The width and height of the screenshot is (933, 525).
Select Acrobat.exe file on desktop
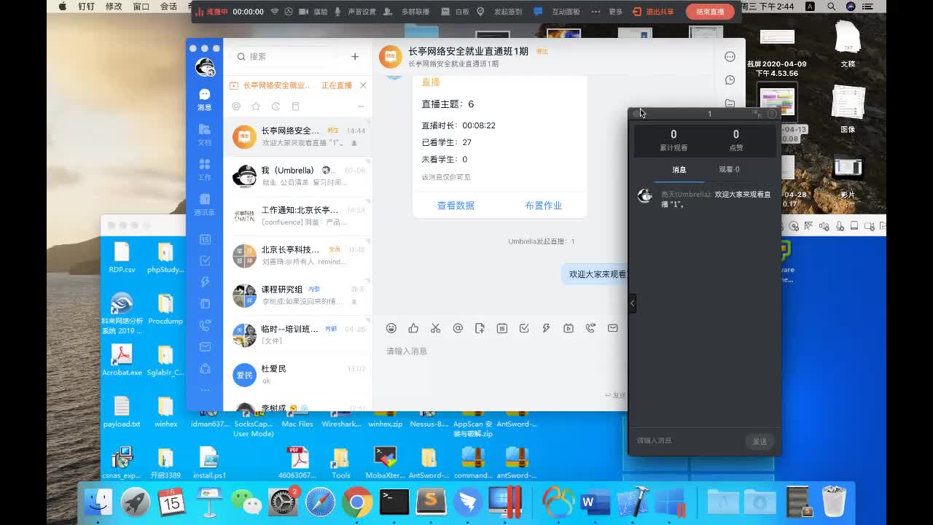(x=122, y=360)
